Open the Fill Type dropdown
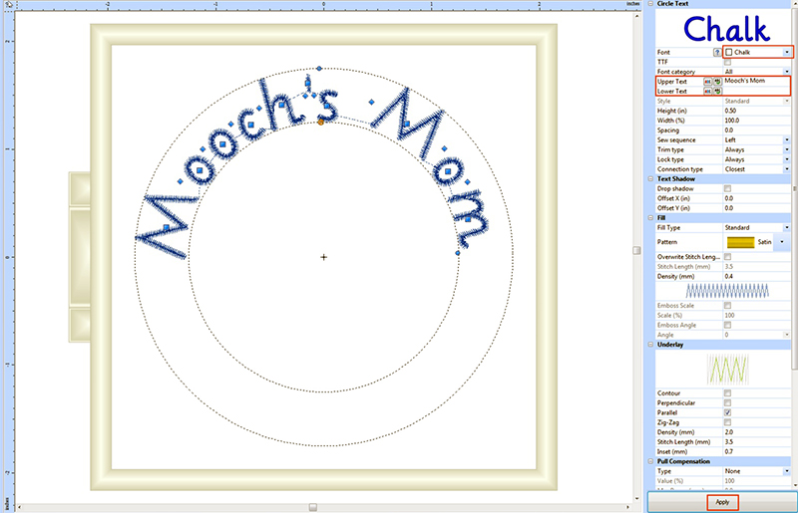Image resolution: width=798 pixels, height=513 pixels. coord(787,228)
